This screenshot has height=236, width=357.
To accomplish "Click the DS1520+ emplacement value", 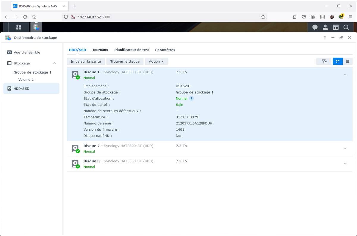I will point(184,86).
